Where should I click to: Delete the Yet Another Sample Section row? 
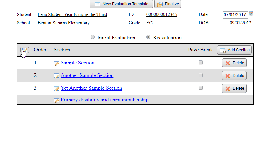pos(234,88)
